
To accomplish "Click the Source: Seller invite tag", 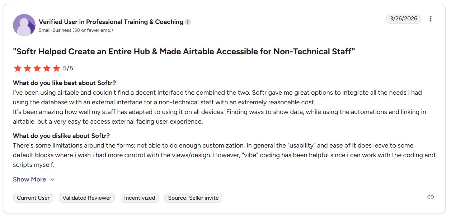I will click(193, 198).
